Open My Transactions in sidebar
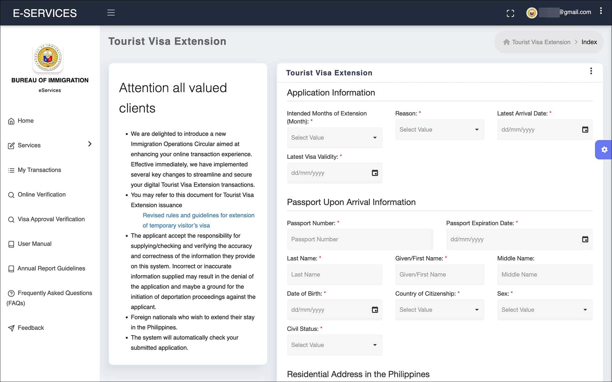Screen dimensions: 612x382 (35, 170)
